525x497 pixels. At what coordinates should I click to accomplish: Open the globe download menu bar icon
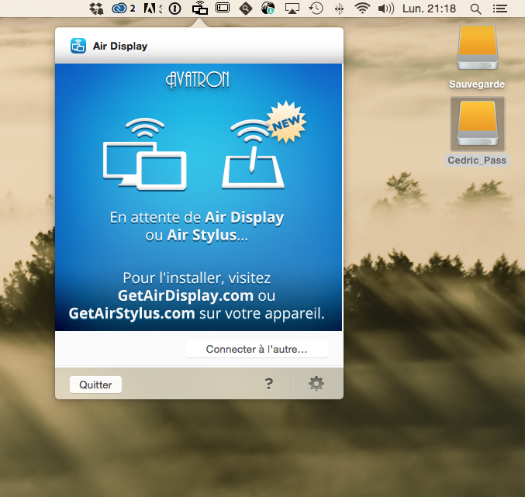[268, 8]
